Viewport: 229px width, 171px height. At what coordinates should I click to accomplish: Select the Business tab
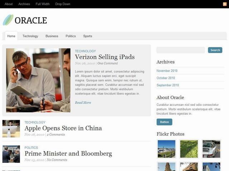[52, 36]
